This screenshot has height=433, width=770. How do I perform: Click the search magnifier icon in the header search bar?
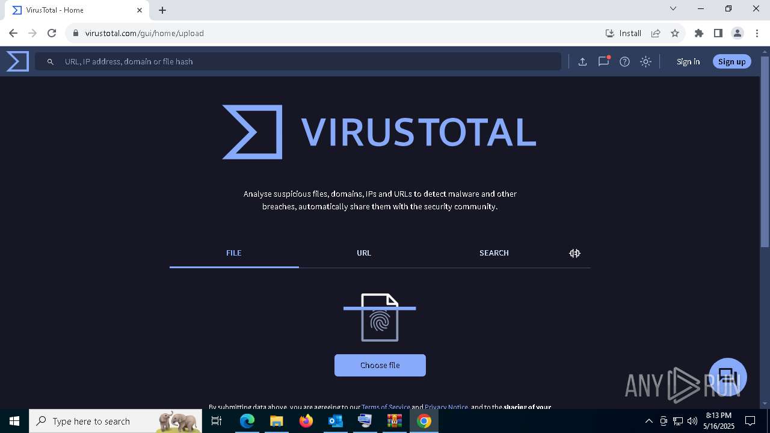(51, 61)
